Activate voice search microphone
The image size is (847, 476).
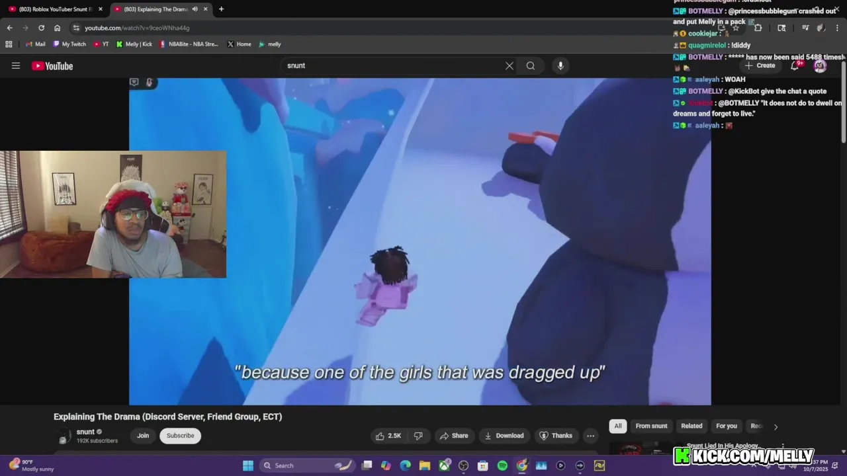click(560, 65)
